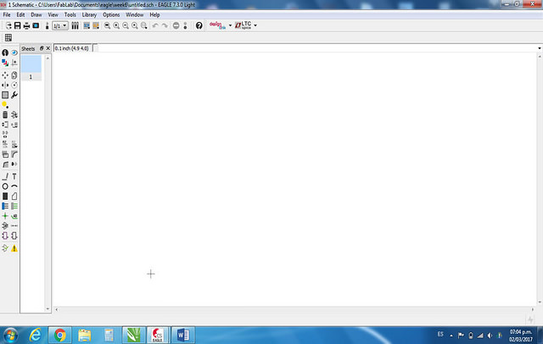Click the Zoom to fit icon
Image resolution: width=543 pixels, height=344 pixels.
click(108, 25)
